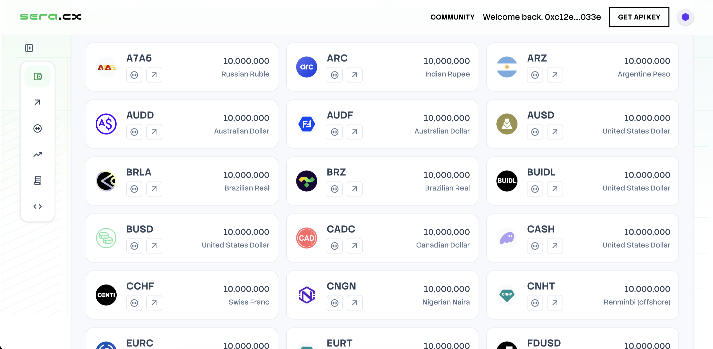This screenshot has width=713, height=349.
Task: Open the Transactions document icon in sidebar
Action: pyautogui.click(x=38, y=180)
